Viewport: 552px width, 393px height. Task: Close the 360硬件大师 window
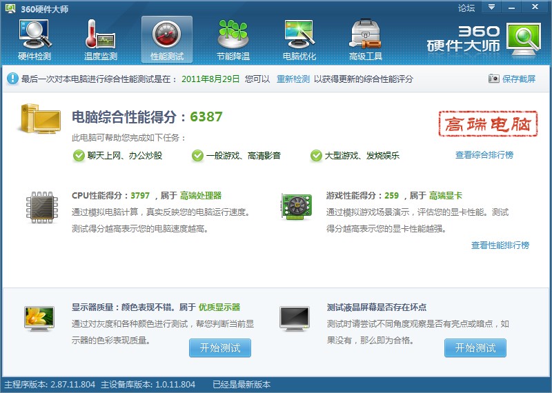tap(535, 7)
